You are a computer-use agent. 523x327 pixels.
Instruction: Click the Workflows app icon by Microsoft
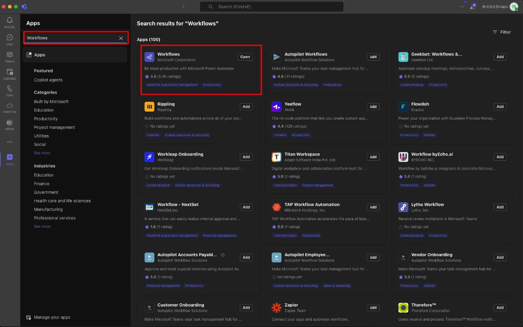[149, 57]
